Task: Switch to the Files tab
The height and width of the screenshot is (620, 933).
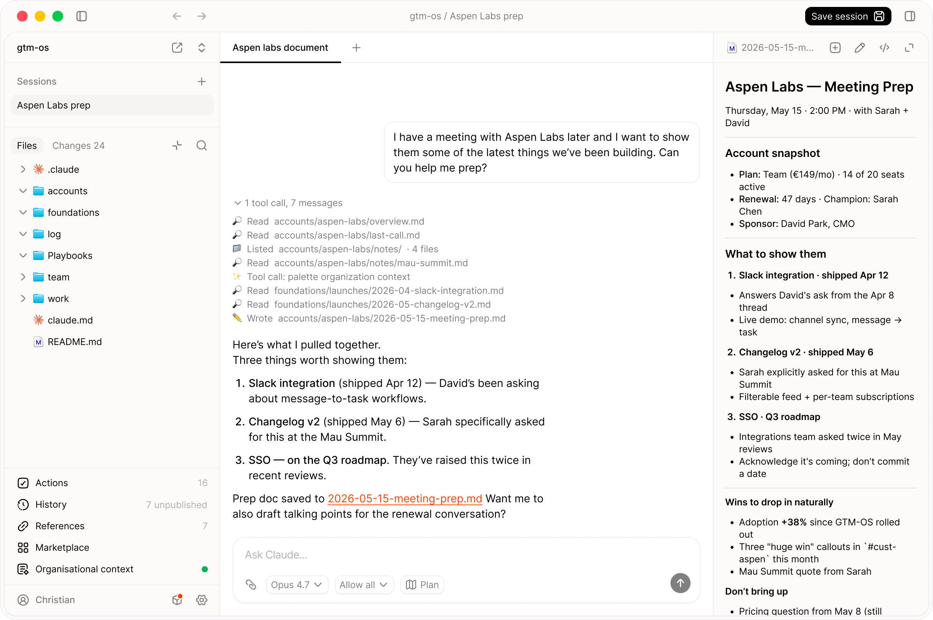Action: [x=27, y=145]
